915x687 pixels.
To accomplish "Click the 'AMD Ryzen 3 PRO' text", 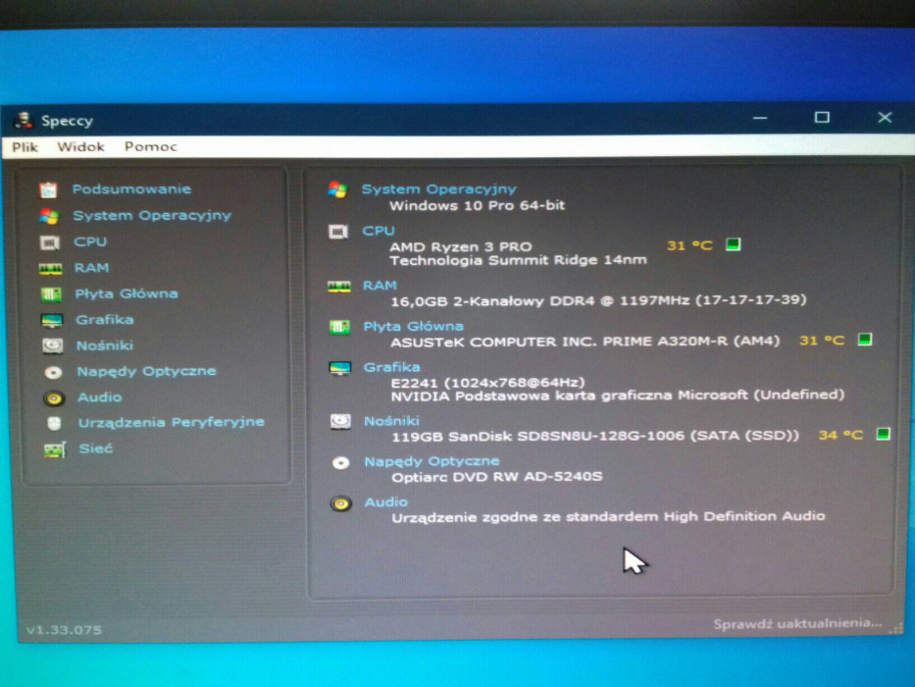I will pos(460,246).
